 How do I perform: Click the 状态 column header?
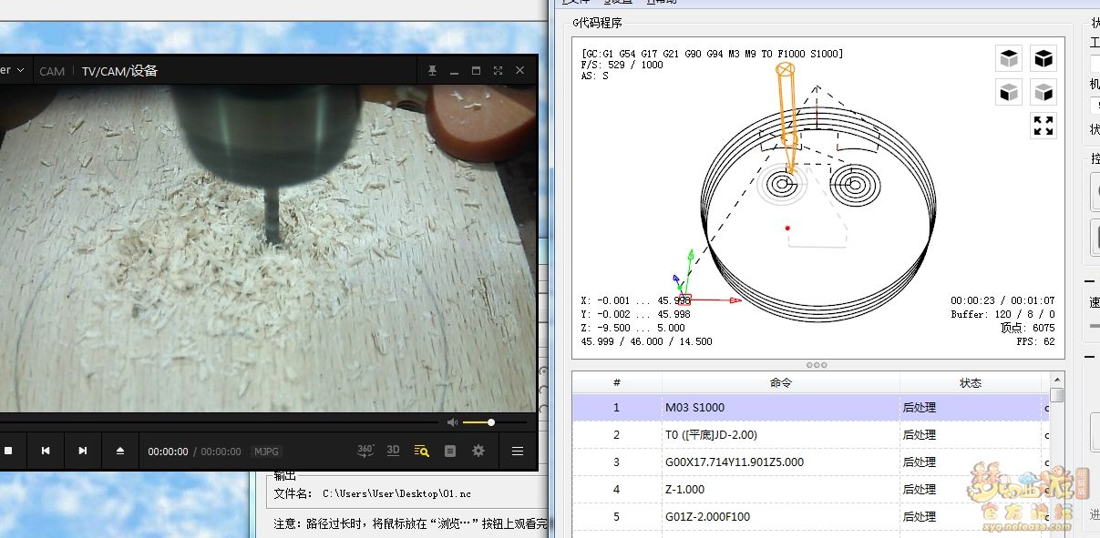pos(971,382)
